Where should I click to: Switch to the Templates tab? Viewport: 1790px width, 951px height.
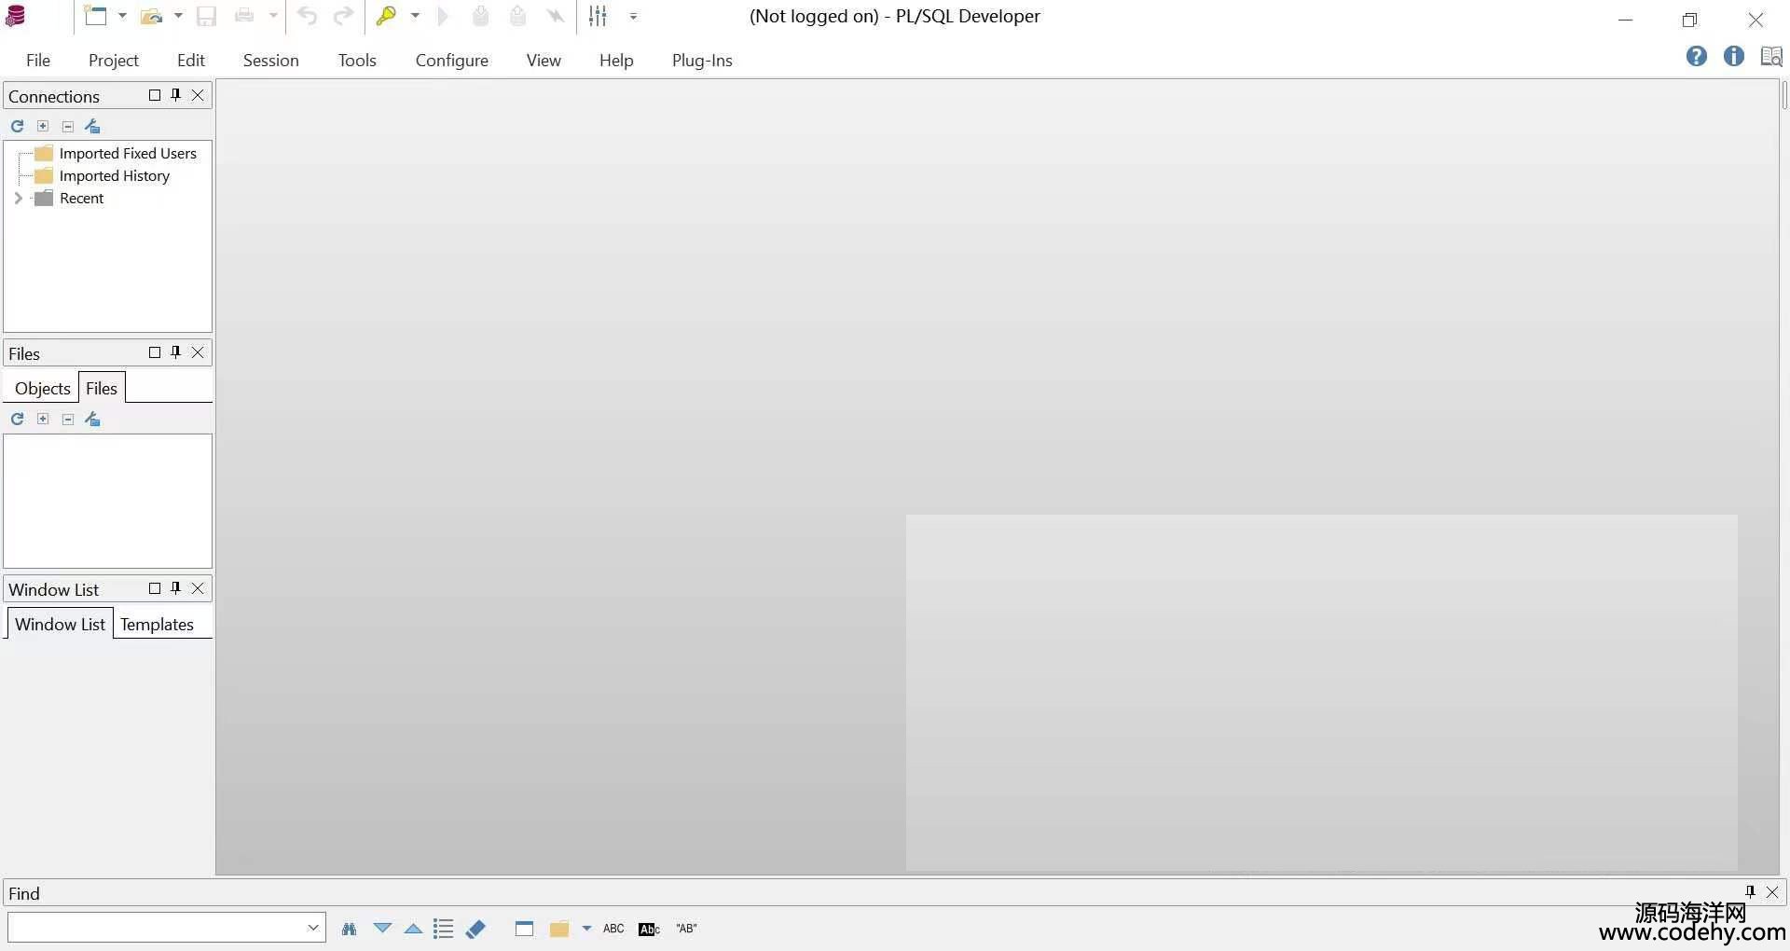157,625
